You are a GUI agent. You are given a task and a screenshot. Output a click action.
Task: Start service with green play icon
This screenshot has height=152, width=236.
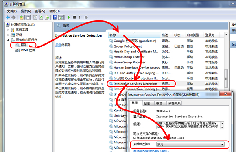(x=69, y=17)
